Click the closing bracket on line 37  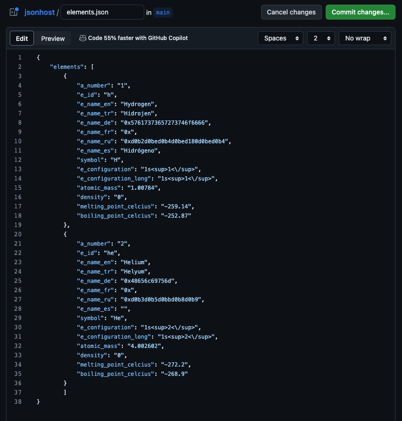click(65, 392)
